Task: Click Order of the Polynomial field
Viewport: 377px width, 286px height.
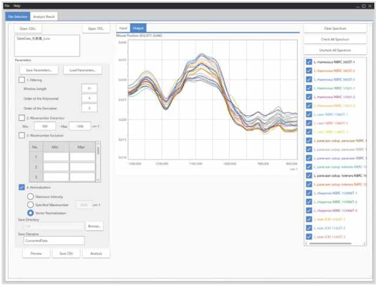Action: [89, 98]
